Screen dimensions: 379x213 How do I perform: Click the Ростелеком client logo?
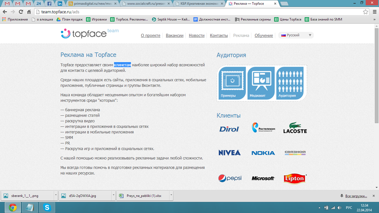(263, 128)
